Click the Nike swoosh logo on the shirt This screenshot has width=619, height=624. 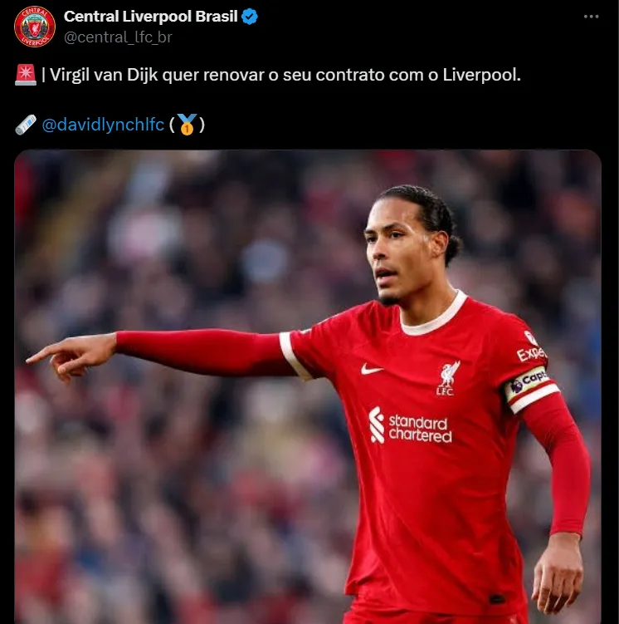click(372, 369)
